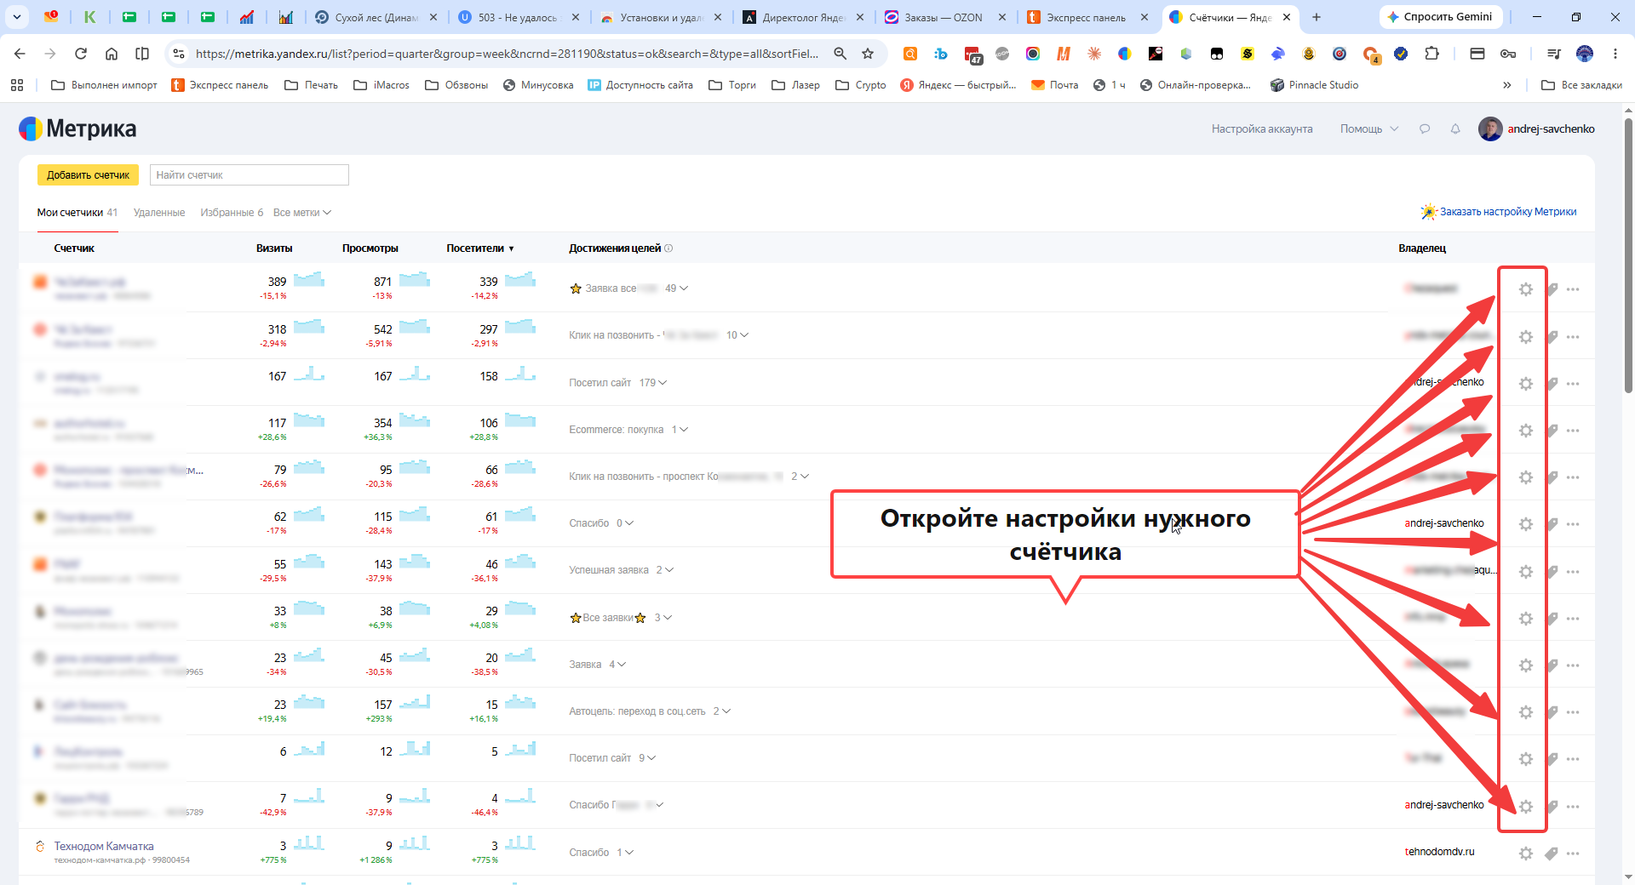
Task: Open the browser three-dot menu
Action: tap(1615, 54)
